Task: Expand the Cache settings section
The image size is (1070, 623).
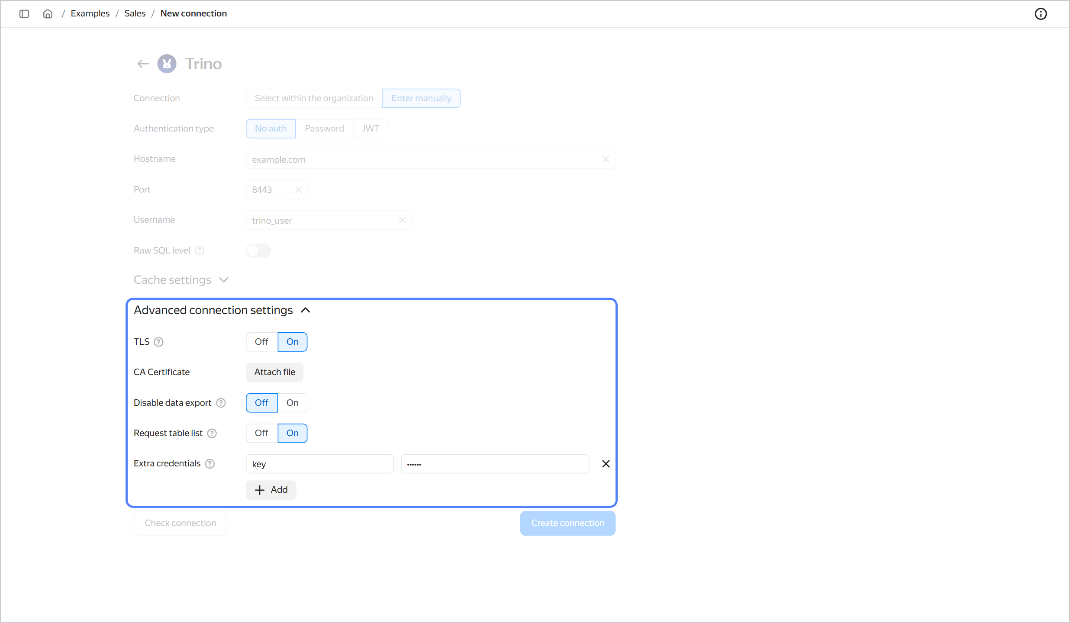Action: pyautogui.click(x=181, y=280)
